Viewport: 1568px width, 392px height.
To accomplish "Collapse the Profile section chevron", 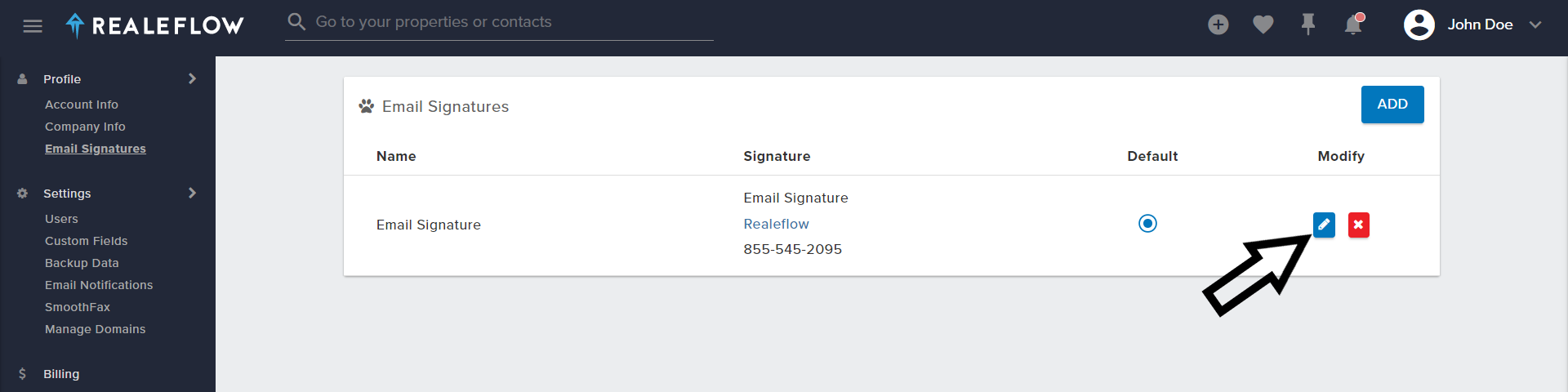I will tap(192, 78).
